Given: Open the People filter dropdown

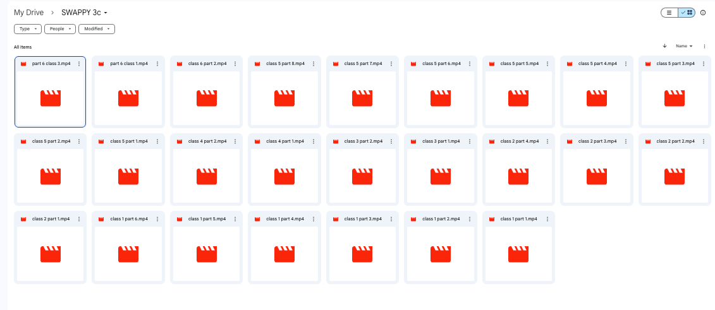Looking at the screenshot, I should [60, 29].
